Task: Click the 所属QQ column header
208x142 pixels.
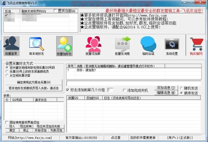Action: [76, 98]
